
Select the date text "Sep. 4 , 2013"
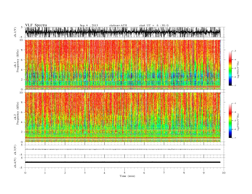click(89, 25)
